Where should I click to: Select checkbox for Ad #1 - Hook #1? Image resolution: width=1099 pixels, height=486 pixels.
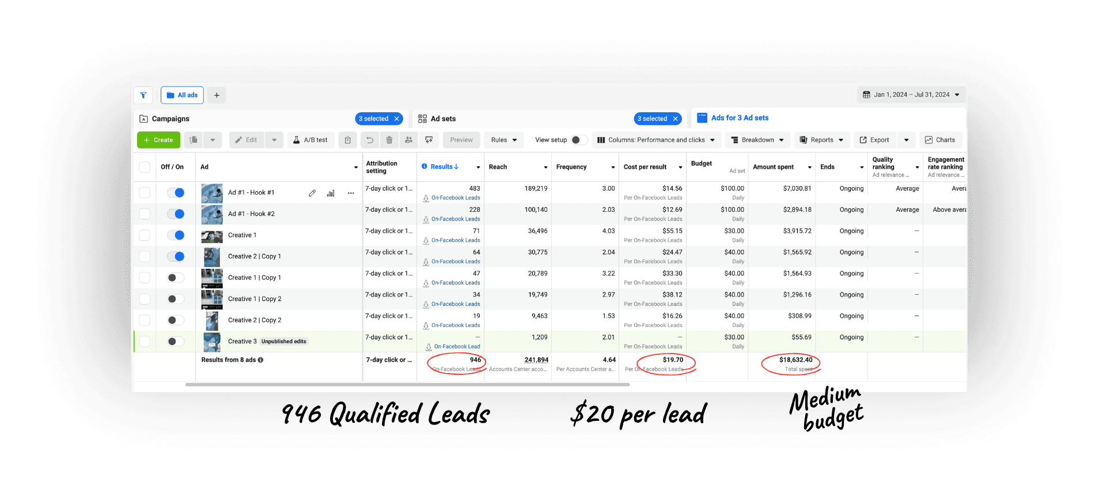[145, 193]
